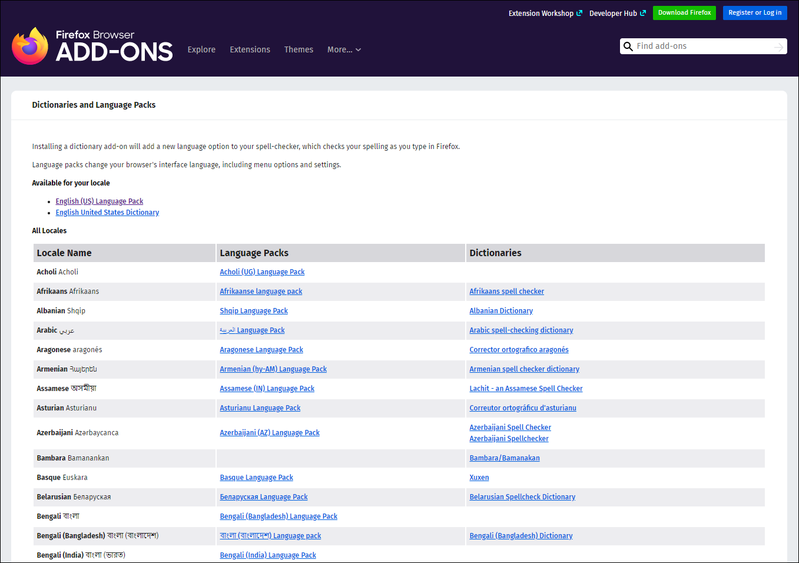Open English (US) Language Pack link
Screen dimensions: 799x563
click(x=100, y=201)
